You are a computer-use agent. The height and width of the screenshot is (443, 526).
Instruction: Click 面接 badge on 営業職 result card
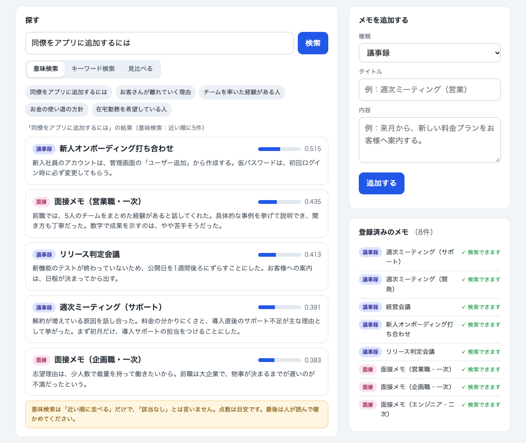pyautogui.click(x=41, y=202)
